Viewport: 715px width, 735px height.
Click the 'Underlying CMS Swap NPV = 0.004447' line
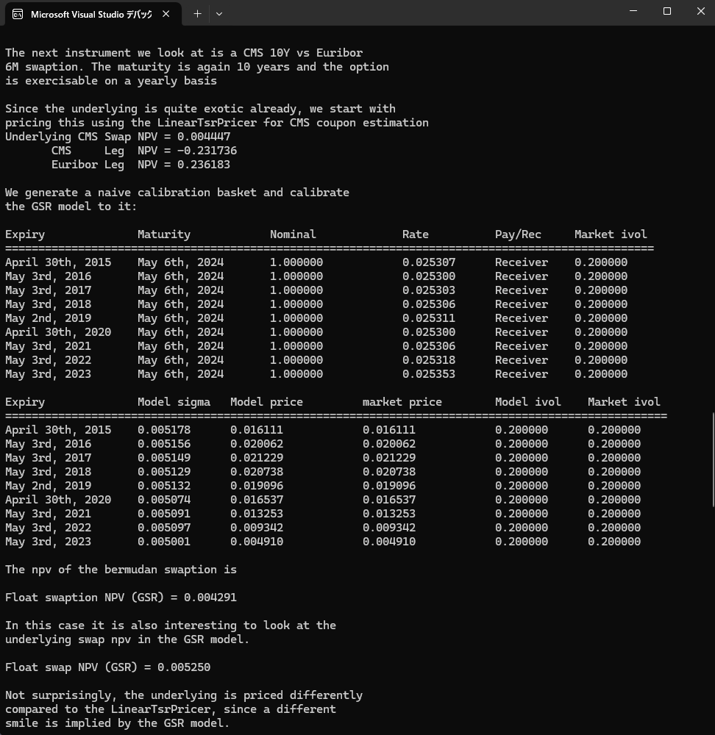click(x=118, y=137)
